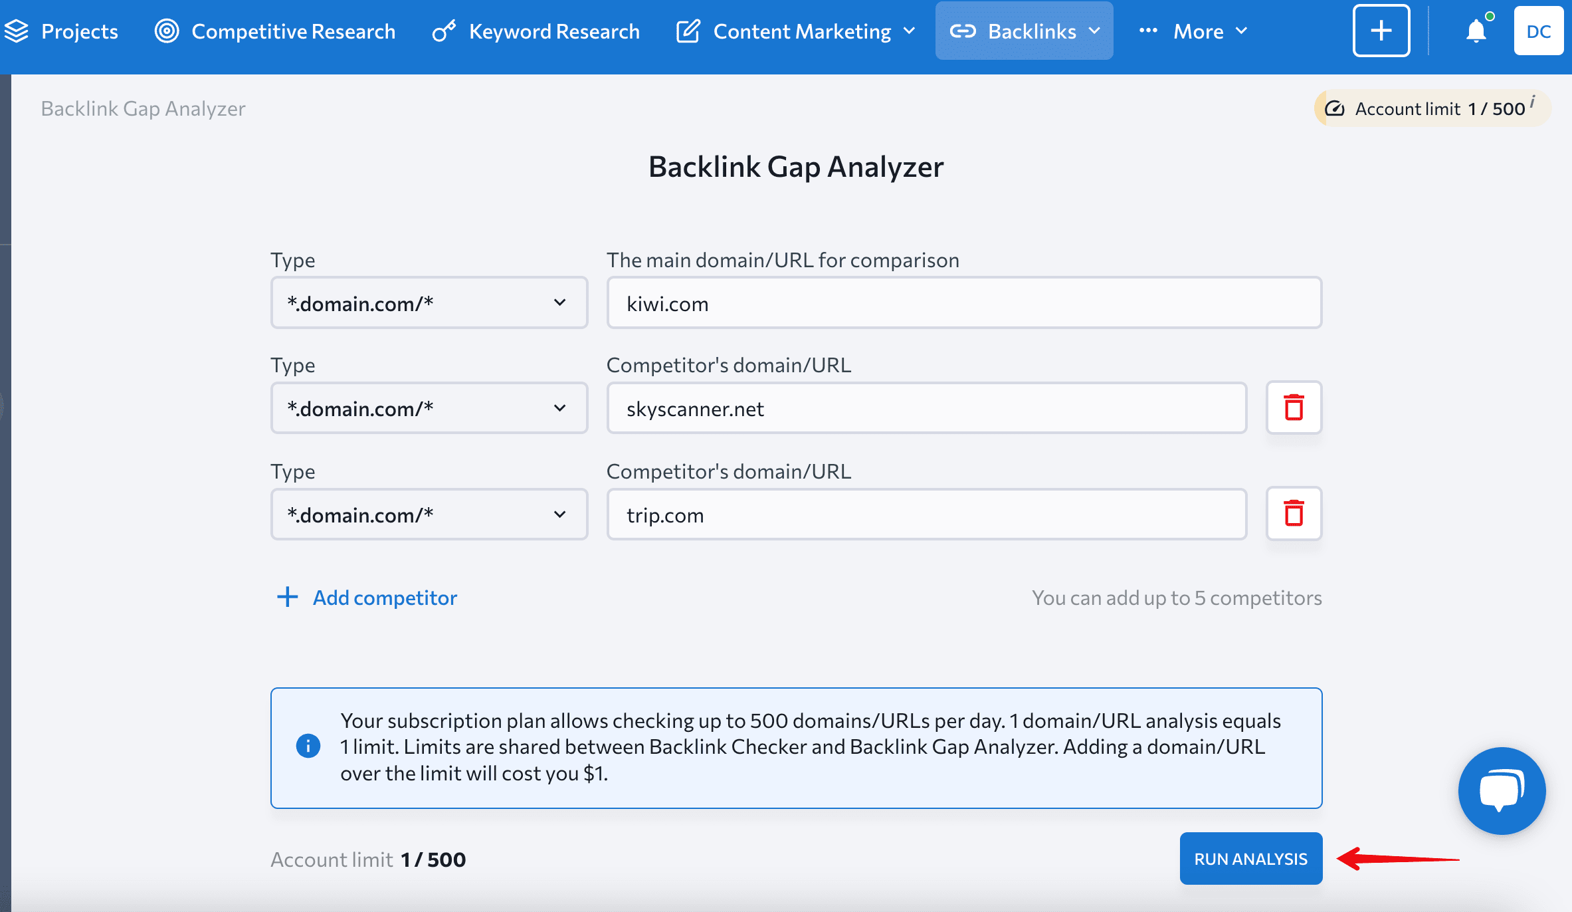Click the Content Marketing edit icon
The image size is (1572, 912).
[x=688, y=31]
